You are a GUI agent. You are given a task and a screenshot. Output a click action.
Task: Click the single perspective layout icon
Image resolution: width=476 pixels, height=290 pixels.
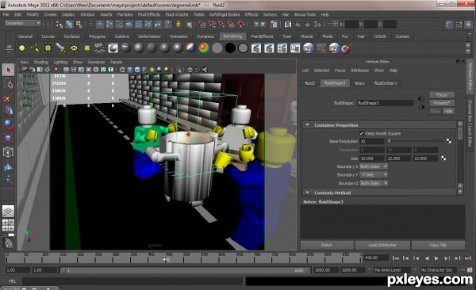tap(8, 211)
